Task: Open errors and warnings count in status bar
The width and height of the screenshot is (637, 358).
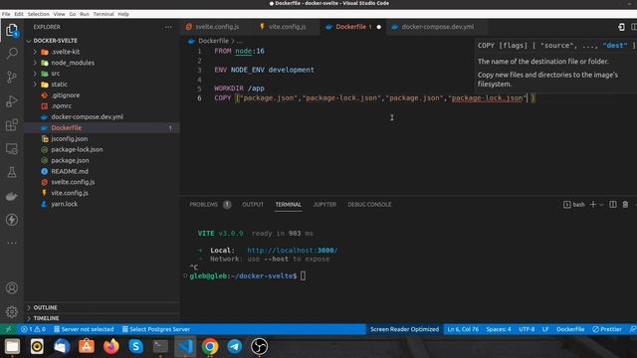Action: (x=33, y=329)
